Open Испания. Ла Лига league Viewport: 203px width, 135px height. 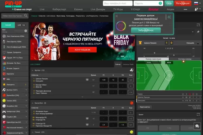tap(15, 63)
